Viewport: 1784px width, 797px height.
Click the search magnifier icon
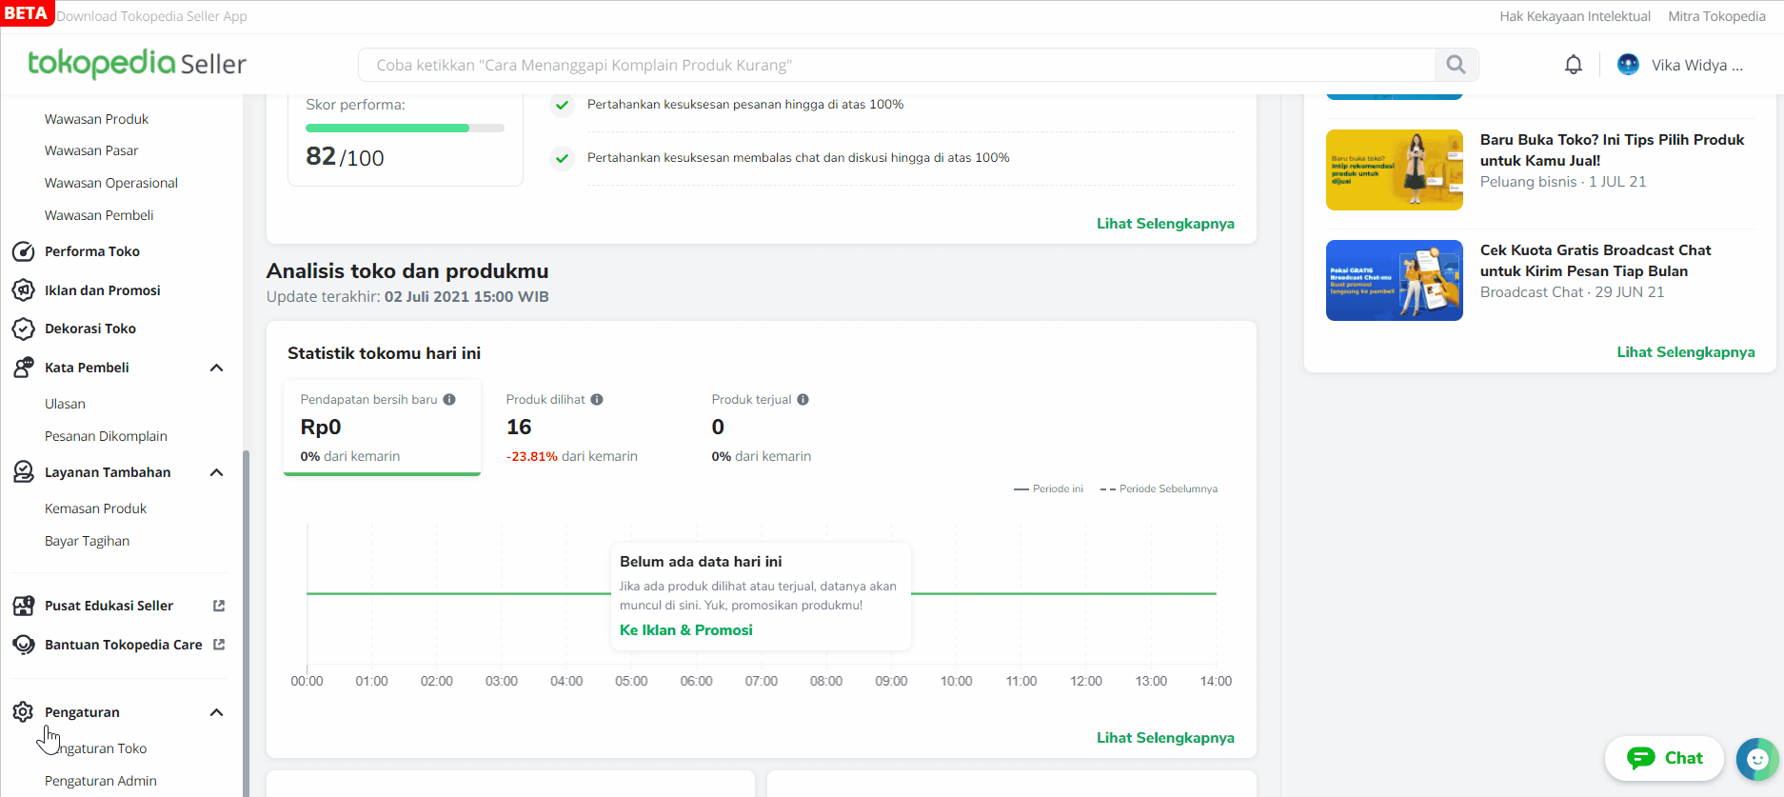click(1456, 65)
